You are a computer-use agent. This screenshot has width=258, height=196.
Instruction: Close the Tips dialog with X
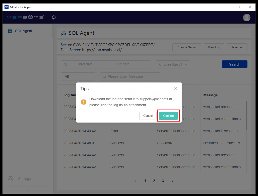[176, 88]
